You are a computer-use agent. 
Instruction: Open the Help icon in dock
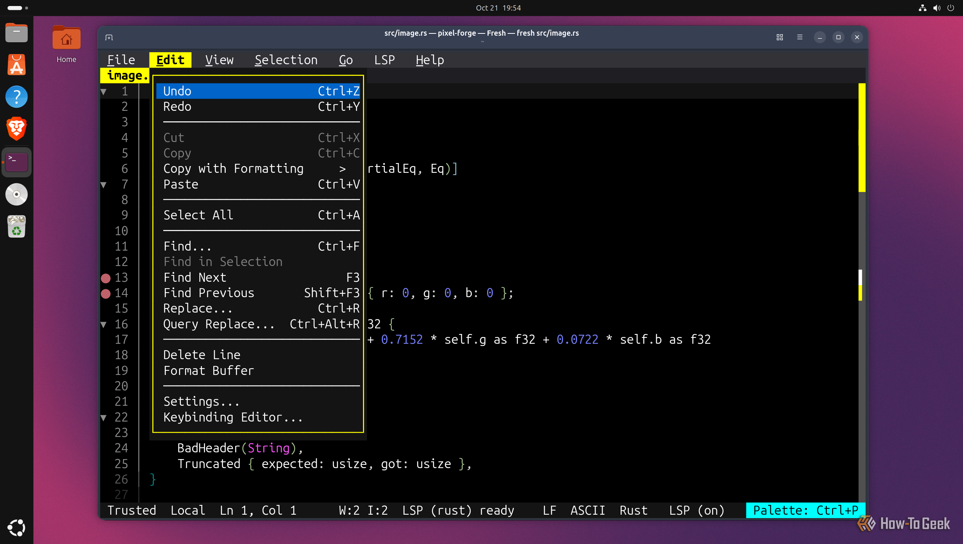pos(17,97)
